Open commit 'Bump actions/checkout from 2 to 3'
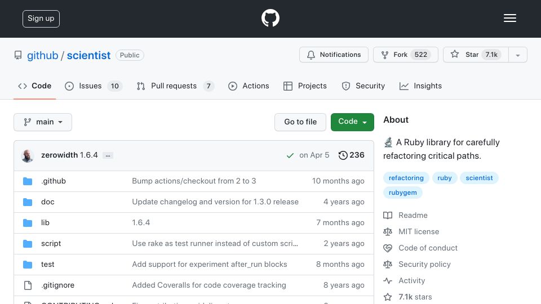 click(x=194, y=181)
